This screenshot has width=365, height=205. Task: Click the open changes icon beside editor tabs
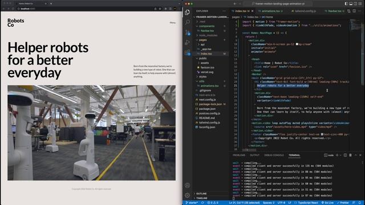coord(348,11)
